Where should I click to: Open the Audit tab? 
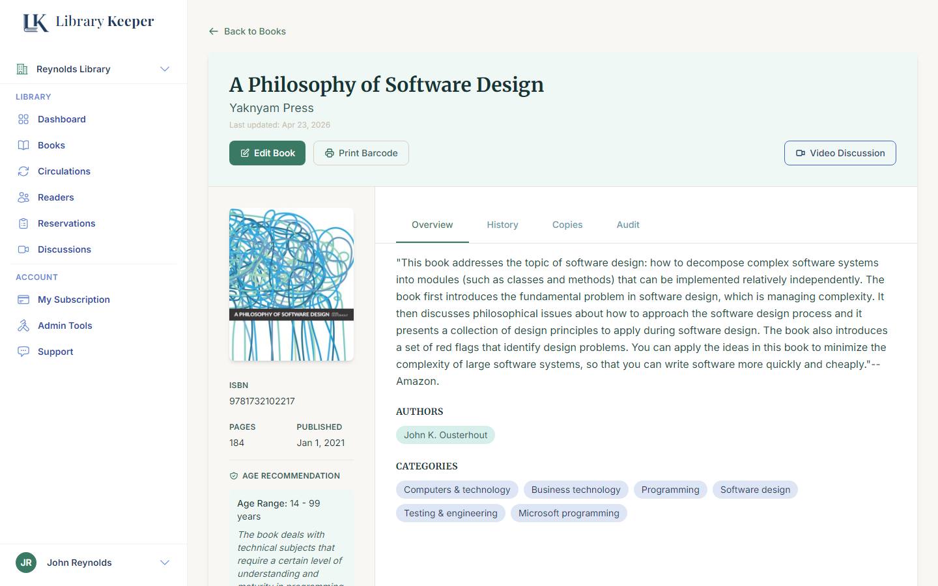coord(628,225)
